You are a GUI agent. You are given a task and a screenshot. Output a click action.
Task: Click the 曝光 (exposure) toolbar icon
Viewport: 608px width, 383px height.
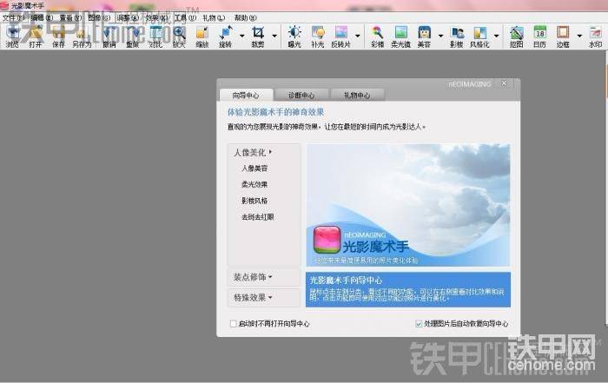(x=294, y=36)
